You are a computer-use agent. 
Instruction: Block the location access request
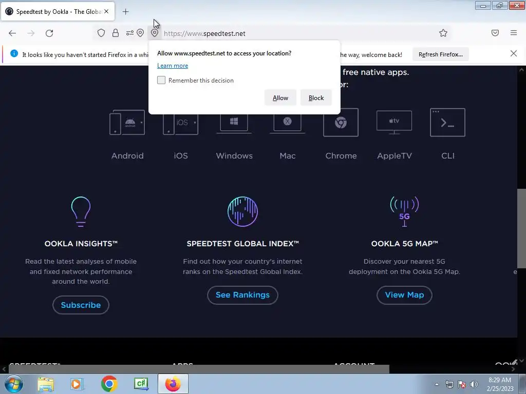[316, 98]
